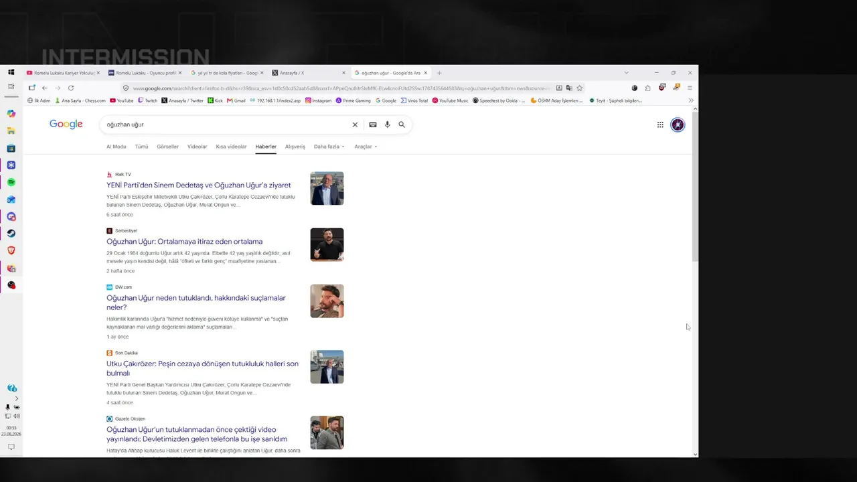
Task: Open the Twitch bookmark
Action: pos(148,100)
